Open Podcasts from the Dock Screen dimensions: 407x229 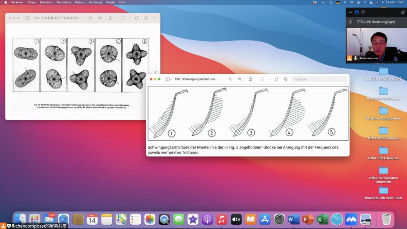[x=207, y=220]
